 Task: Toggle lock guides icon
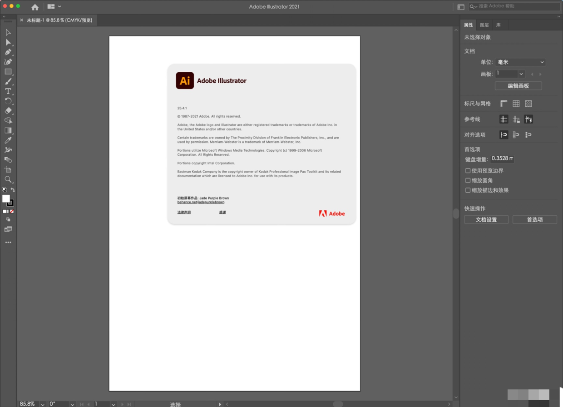(x=516, y=119)
